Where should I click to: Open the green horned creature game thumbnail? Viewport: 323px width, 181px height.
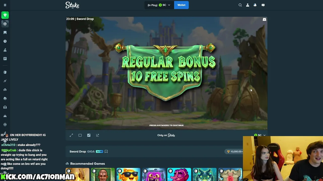click(205, 174)
